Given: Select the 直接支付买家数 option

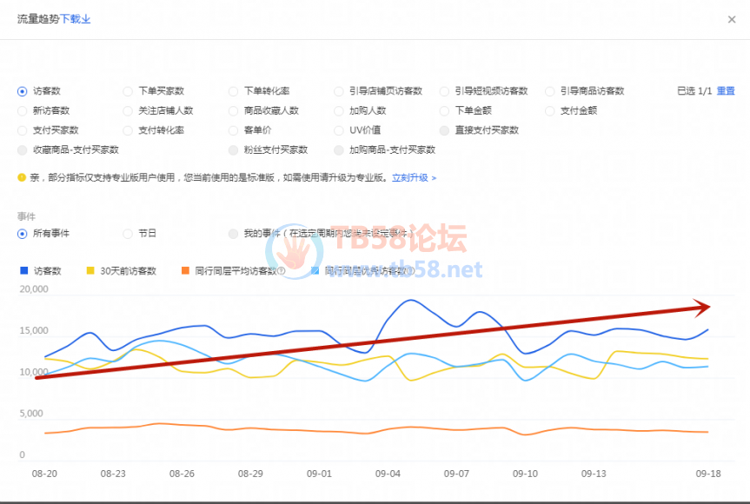Looking at the screenshot, I should tap(444, 130).
